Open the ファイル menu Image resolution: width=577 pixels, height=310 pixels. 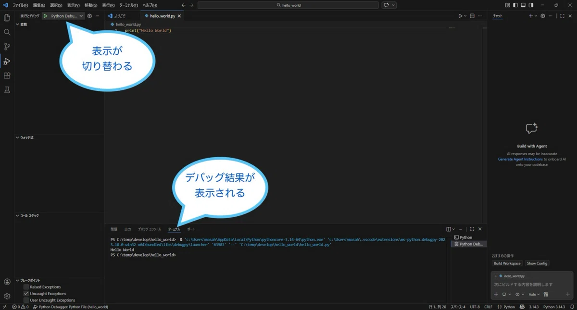tap(20, 5)
